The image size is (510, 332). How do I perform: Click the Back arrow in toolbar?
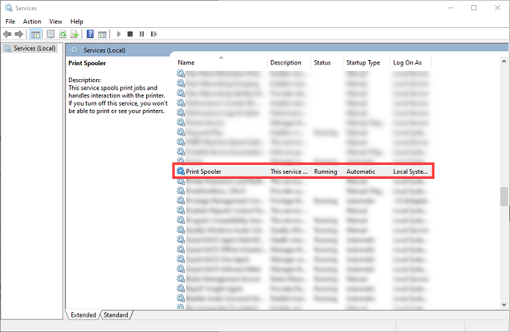click(7, 34)
